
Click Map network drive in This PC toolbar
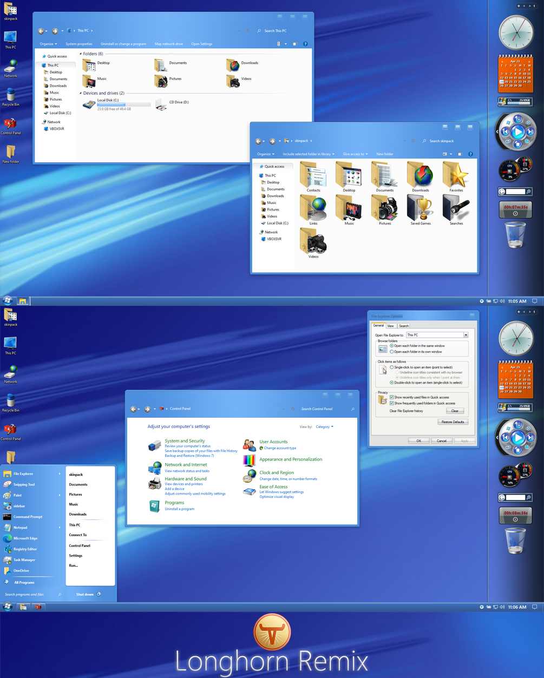(169, 44)
